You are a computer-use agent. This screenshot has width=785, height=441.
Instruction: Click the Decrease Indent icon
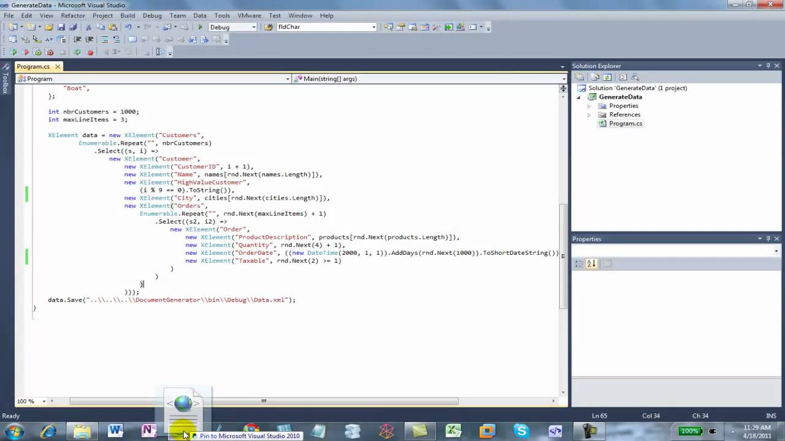pos(77,39)
